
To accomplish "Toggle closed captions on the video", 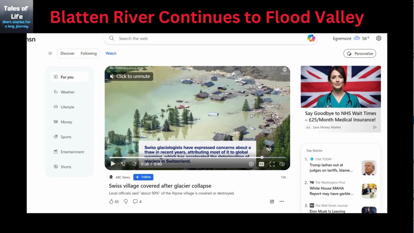I will tap(261, 164).
